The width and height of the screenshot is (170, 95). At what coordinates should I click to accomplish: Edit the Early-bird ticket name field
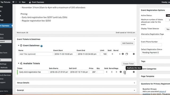33,72
